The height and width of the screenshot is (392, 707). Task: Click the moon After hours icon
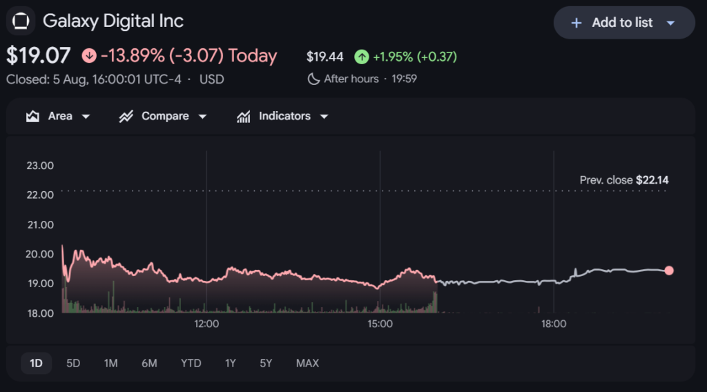[x=313, y=79]
